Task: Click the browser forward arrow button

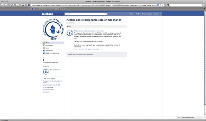Action: point(6,5)
